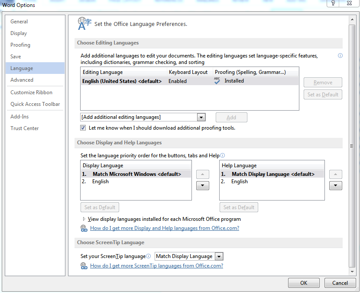
Task: Move help language down with arrow button
Action: [x=336, y=185]
